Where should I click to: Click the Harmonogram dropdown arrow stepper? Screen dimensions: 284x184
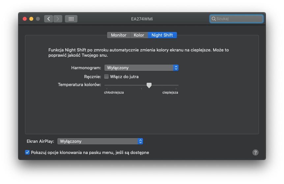(x=176, y=68)
